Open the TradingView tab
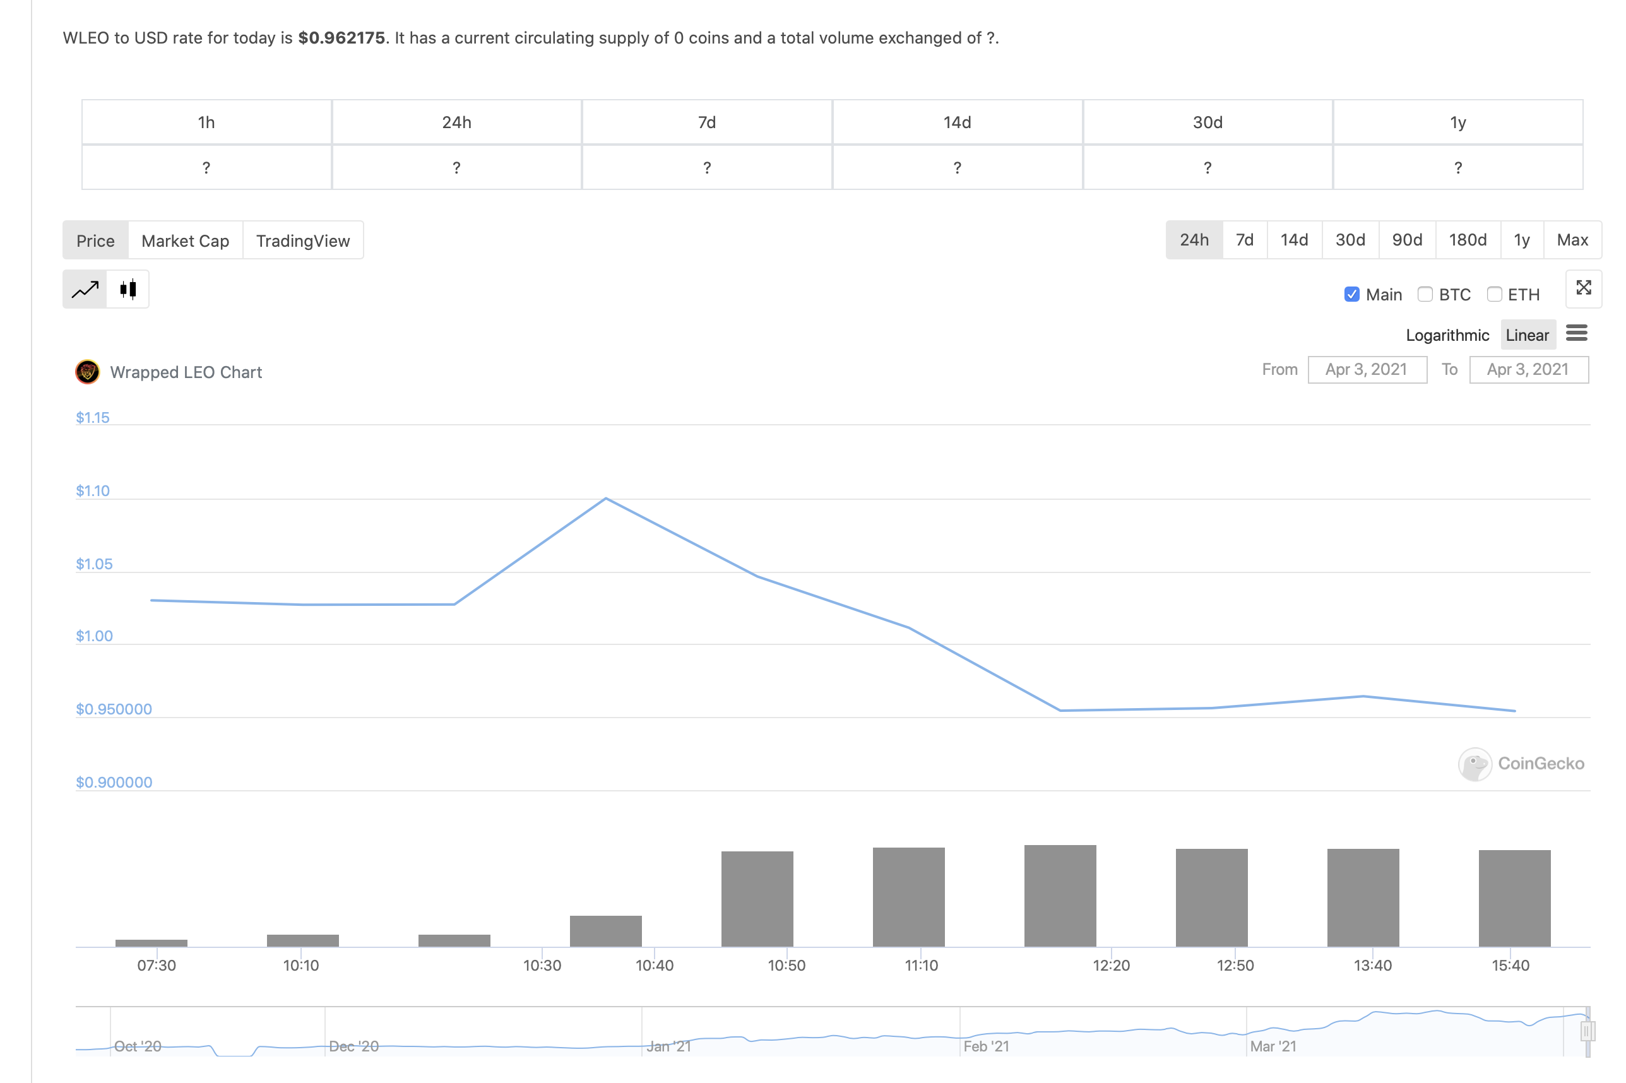The height and width of the screenshot is (1083, 1626). click(302, 240)
